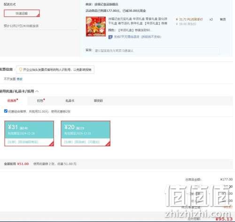Screen dimensions: 235x222
Task: Click the blue 7-day return shield icon
Action: tap(110, 37)
